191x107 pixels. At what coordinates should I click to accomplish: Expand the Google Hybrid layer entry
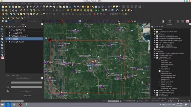(7, 42)
